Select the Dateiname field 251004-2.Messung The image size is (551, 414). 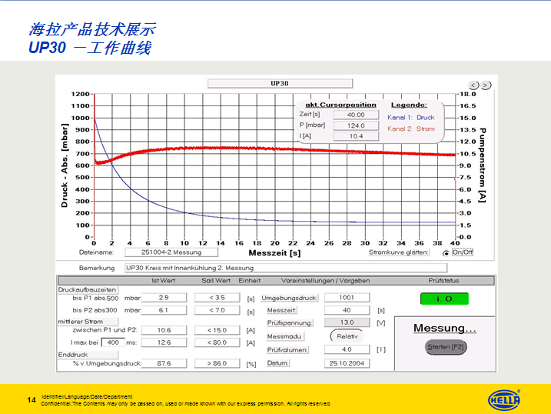(x=171, y=252)
